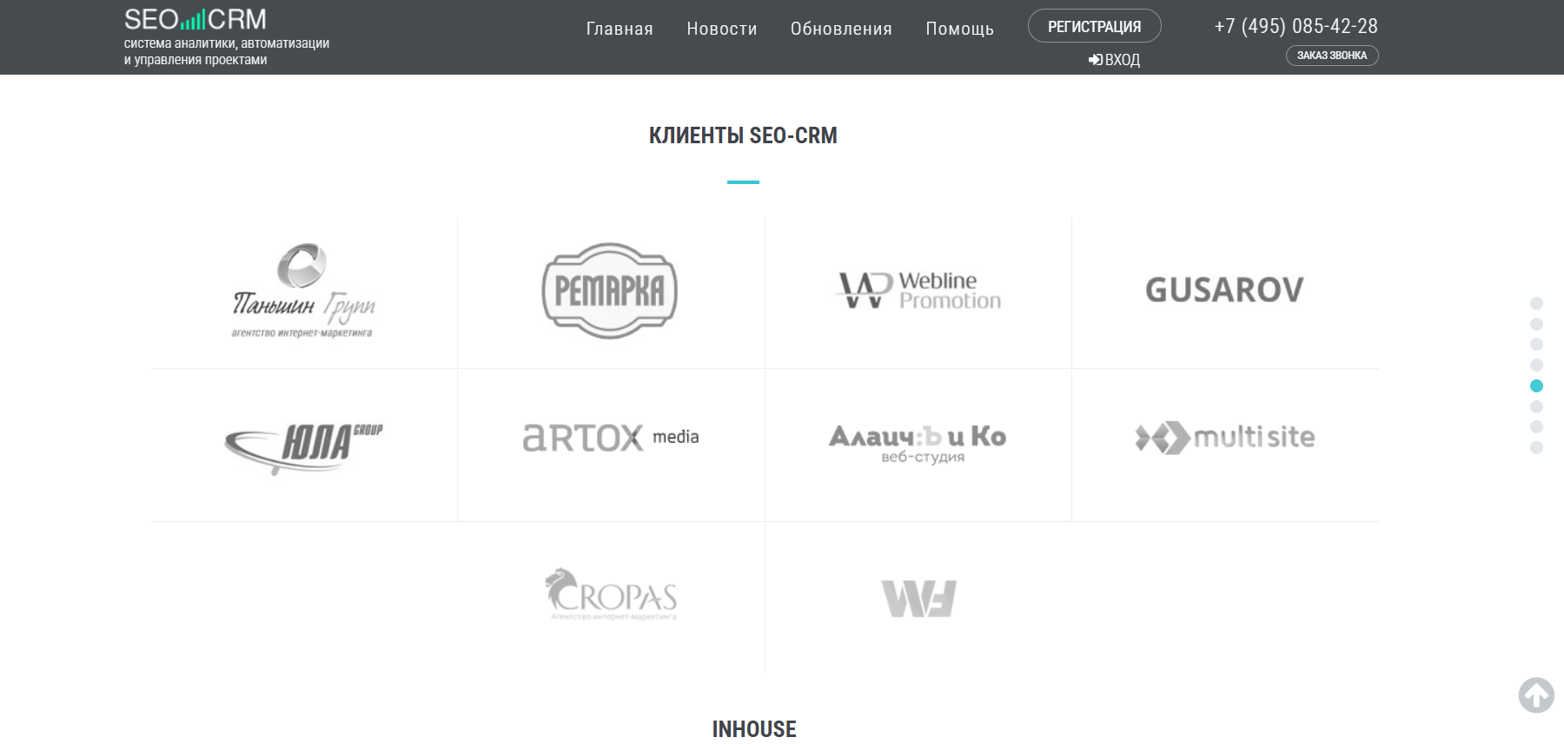The width and height of the screenshot is (1564, 744).
Task: Click the ВХОД login link
Action: (x=1115, y=60)
